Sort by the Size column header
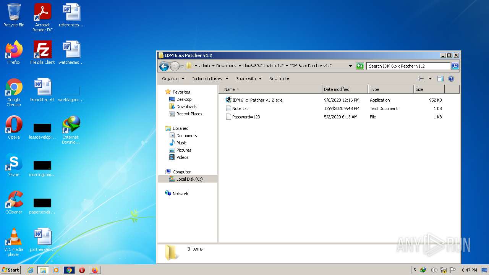Screen dimensions: 489x275 pyautogui.click(x=429, y=89)
